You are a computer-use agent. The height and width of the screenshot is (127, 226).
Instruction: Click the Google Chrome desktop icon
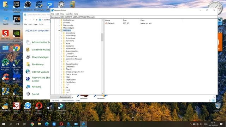[x=17, y=48]
